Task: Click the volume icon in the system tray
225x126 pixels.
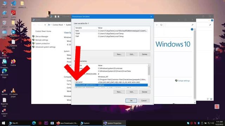Action: pos(212,123)
